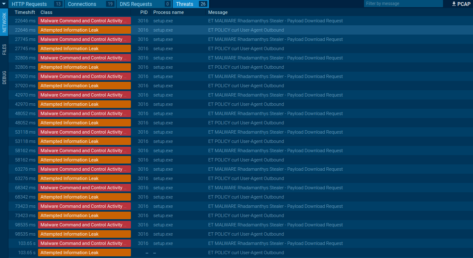
Task: Open the NETWORK side tab
Action: point(4,22)
